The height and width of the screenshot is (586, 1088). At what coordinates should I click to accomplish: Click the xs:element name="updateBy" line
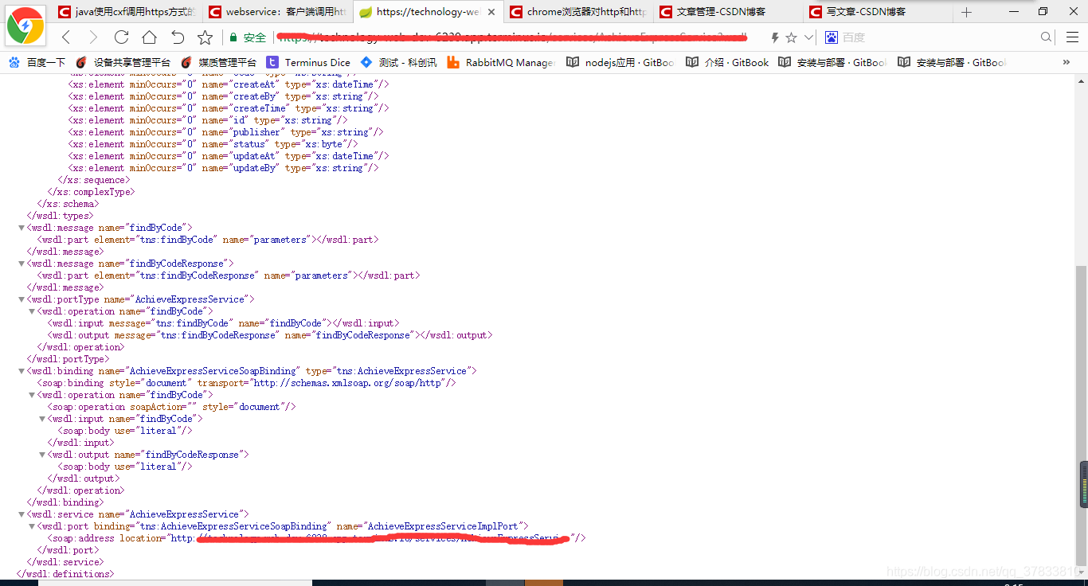(223, 168)
